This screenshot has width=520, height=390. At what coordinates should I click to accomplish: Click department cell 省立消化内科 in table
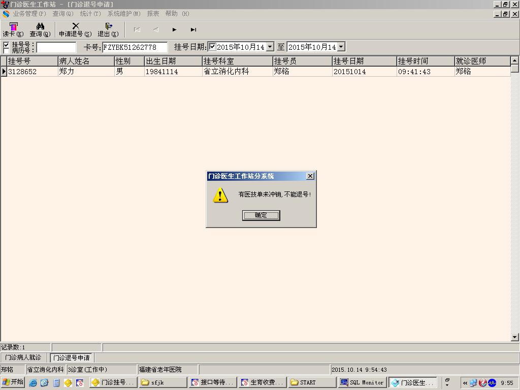237,71
